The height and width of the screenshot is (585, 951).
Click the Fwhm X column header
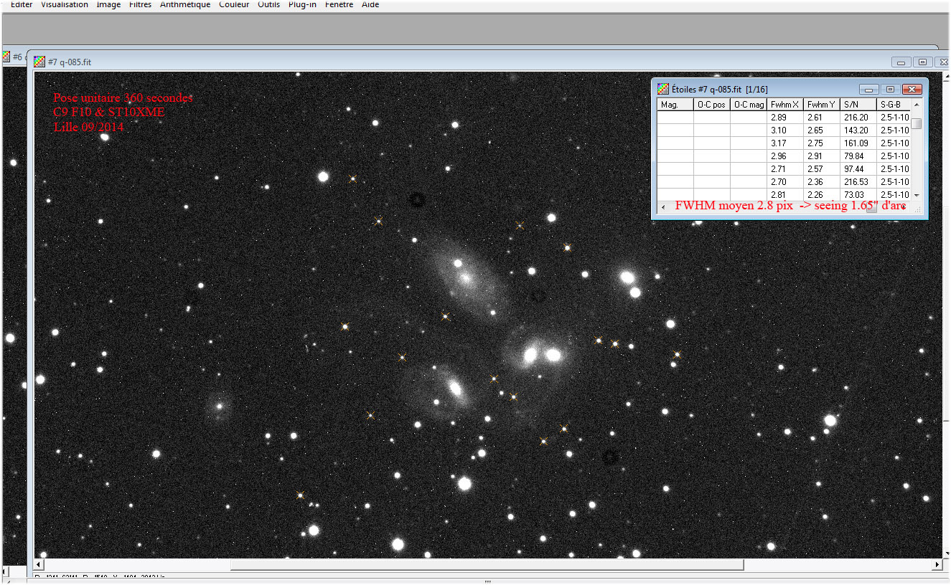click(785, 105)
